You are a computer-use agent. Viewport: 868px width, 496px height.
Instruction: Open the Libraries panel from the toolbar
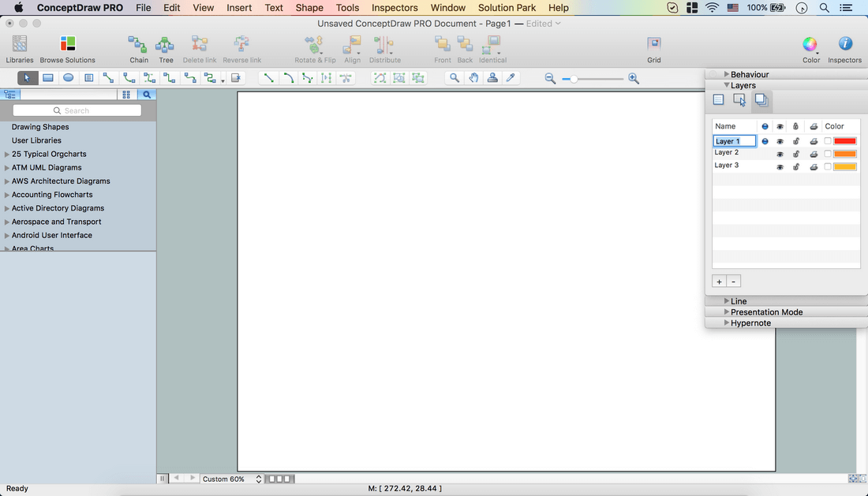point(20,47)
